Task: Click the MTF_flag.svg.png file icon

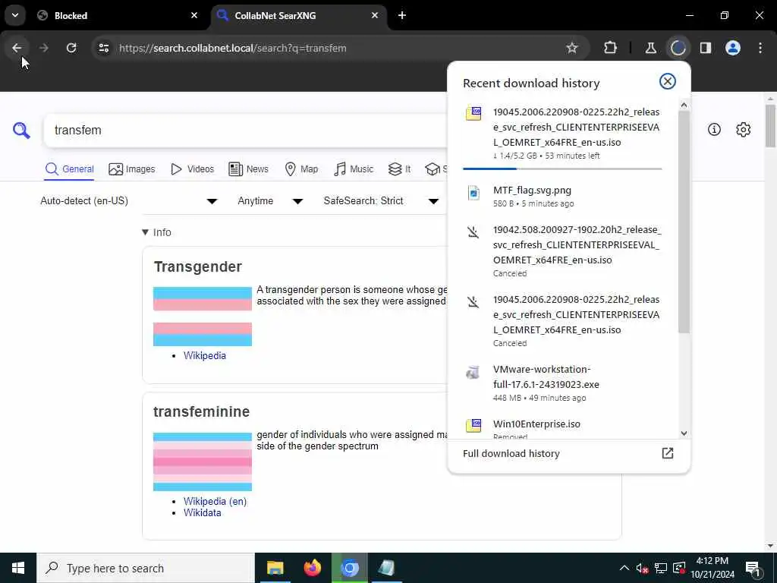Action: [473, 193]
